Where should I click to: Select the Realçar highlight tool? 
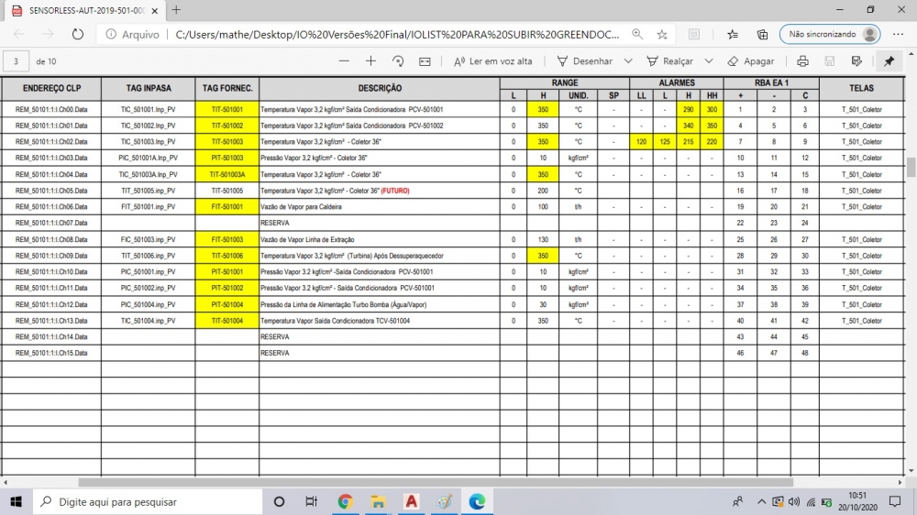coord(669,60)
